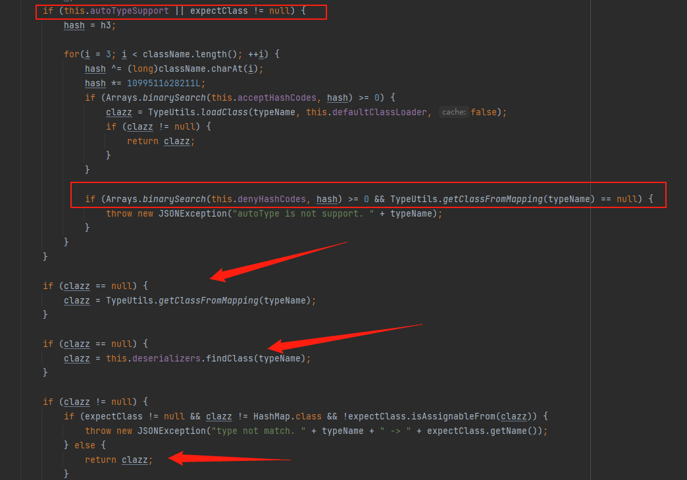Image resolution: width=687 pixels, height=480 pixels.
Task: Place cursor on className.length() in the for loop
Action: 190,55
